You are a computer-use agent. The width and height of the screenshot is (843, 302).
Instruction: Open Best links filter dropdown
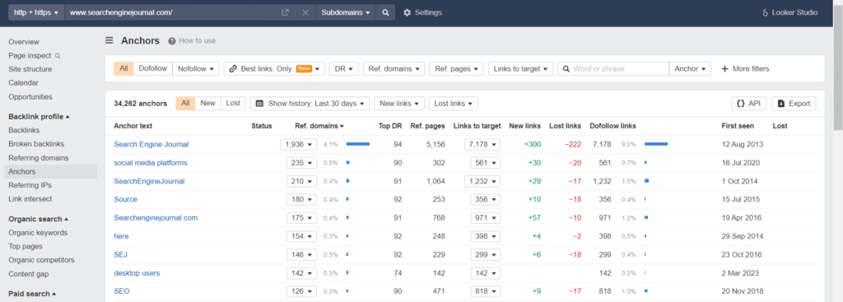pos(274,69)
